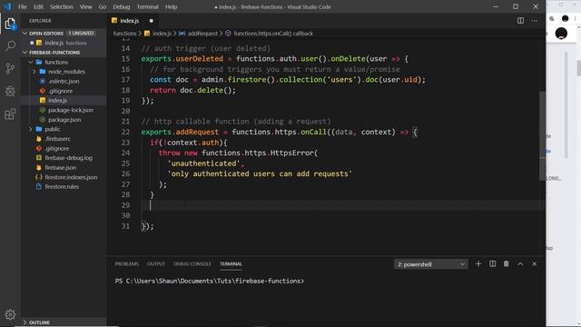Open firestore.rules file
The height and width of the screenshot is (327, 581).
point(64,186)
